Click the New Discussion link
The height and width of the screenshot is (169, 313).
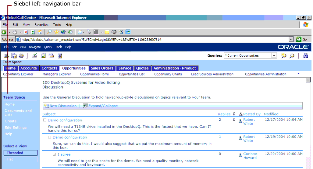63,106
